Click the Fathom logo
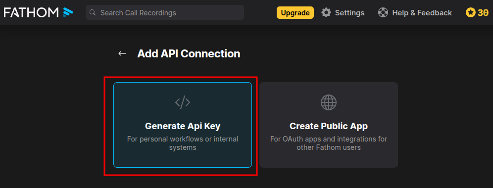The image size is (493, 188). pyautogui.click(x=38, y=12)
